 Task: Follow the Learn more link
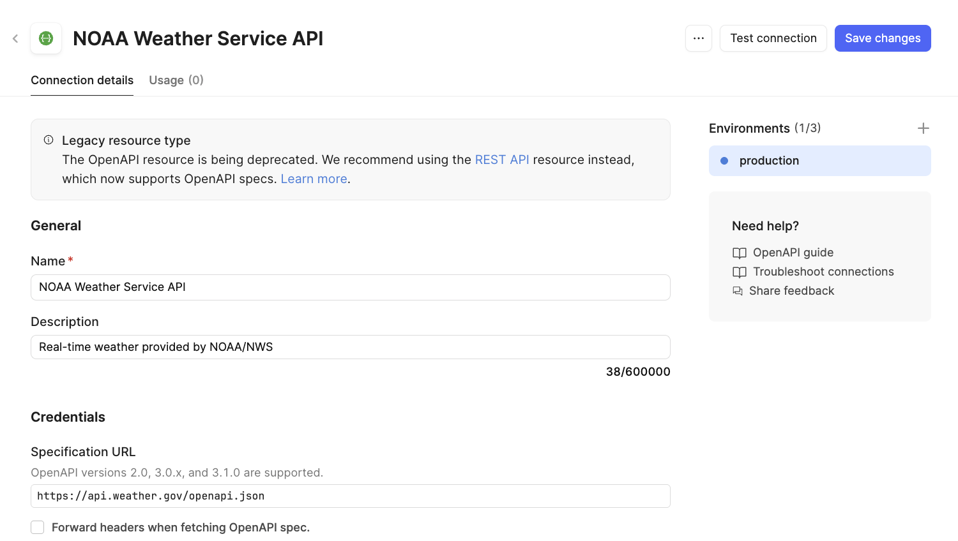coord(314,179)
